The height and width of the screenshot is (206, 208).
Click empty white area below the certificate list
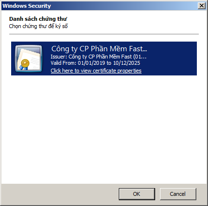104,129
